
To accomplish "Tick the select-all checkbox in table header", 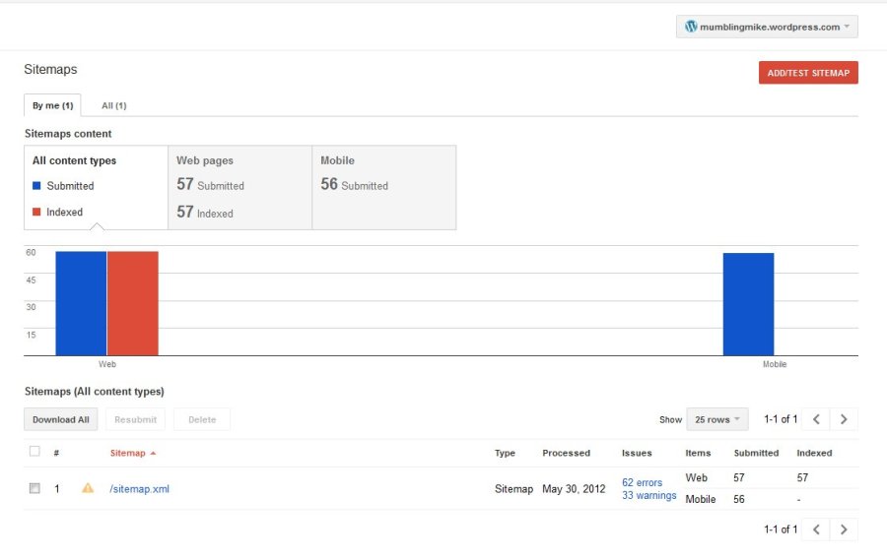I will [34, 452].
